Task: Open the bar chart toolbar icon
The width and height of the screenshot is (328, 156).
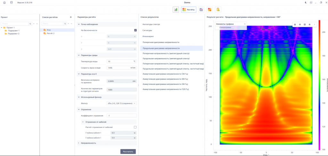Action: coord(176,9)
